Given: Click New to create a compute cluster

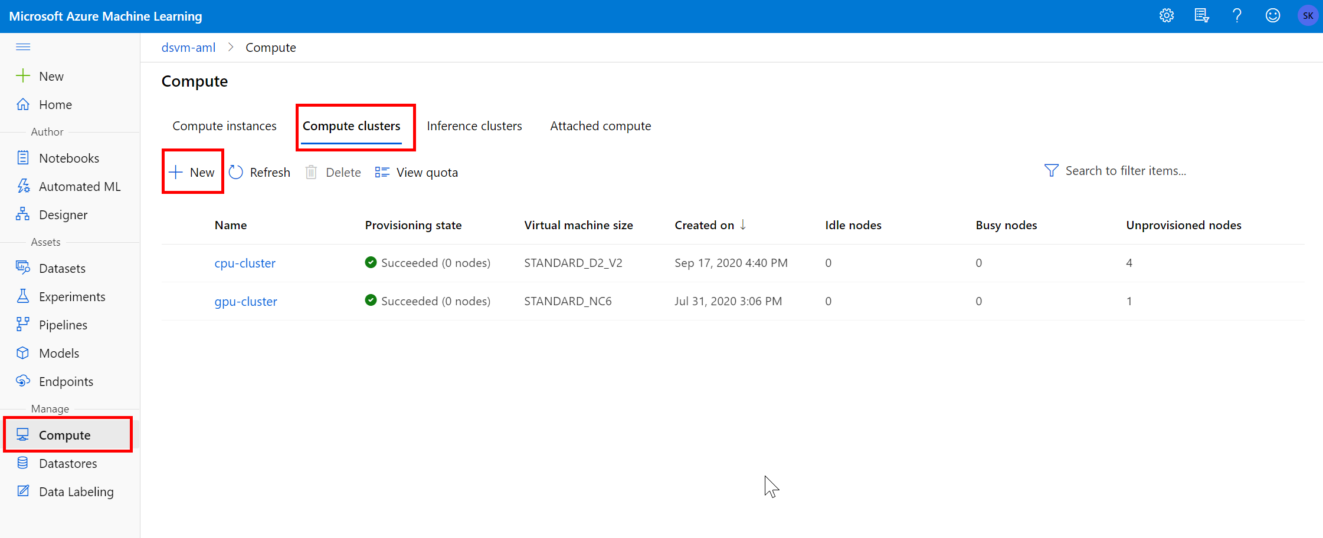Looking at the screenshot, I should pos(192,172).
